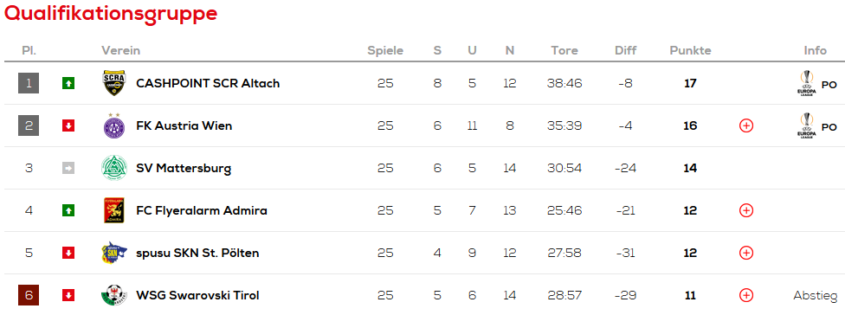Expand plus info for FK Austria Wien
Screen dimensions: 845x315
pyautogui.click(x=745, y=126)
